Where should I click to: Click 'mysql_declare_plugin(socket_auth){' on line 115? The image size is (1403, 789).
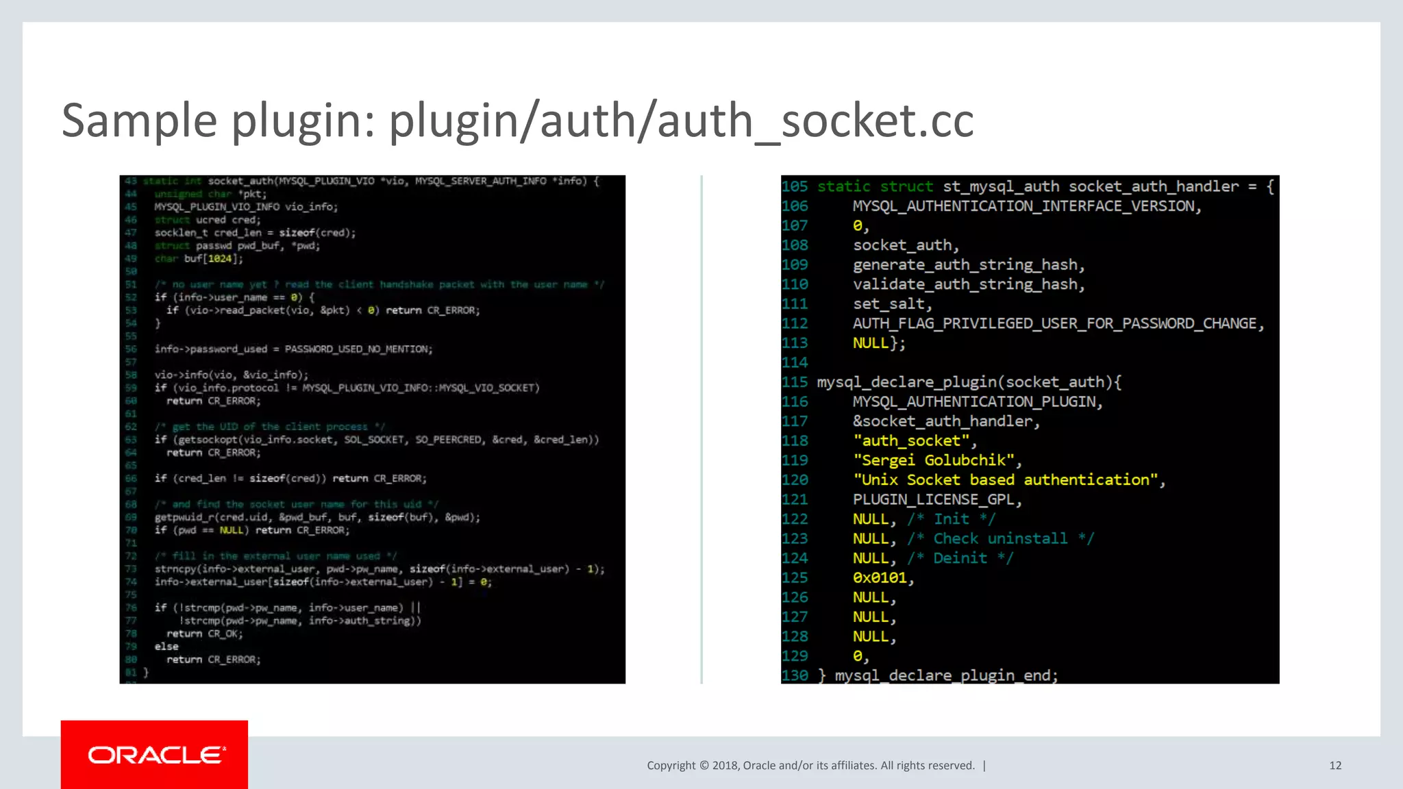pos(969,382)
